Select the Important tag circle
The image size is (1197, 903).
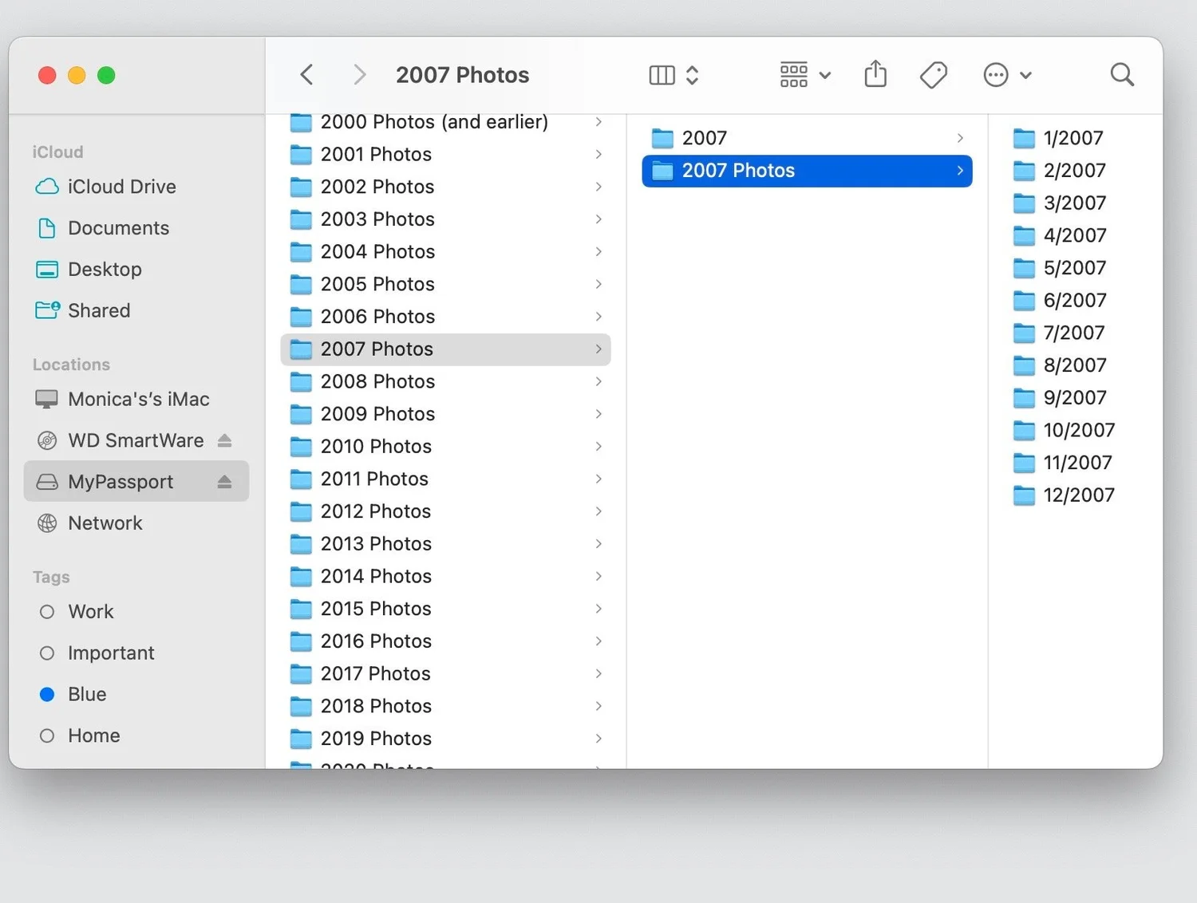tap(48, 653)
